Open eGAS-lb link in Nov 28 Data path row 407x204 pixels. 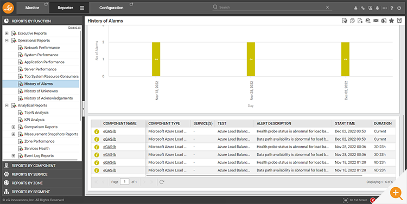pos(110,155)
